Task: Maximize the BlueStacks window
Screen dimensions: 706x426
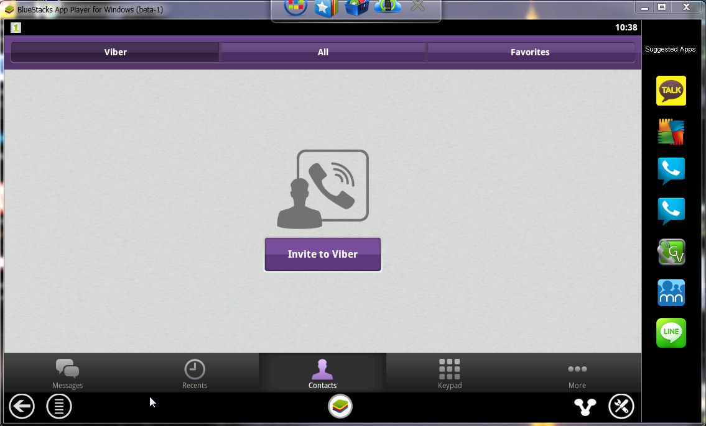Action: click(662, 7)
